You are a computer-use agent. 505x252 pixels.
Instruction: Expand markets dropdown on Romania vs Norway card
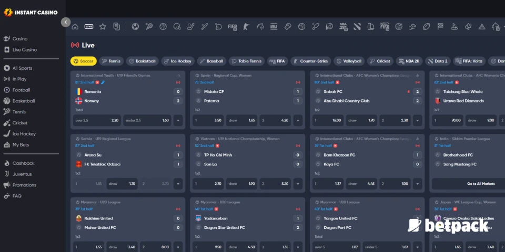[x=178, y=120]
